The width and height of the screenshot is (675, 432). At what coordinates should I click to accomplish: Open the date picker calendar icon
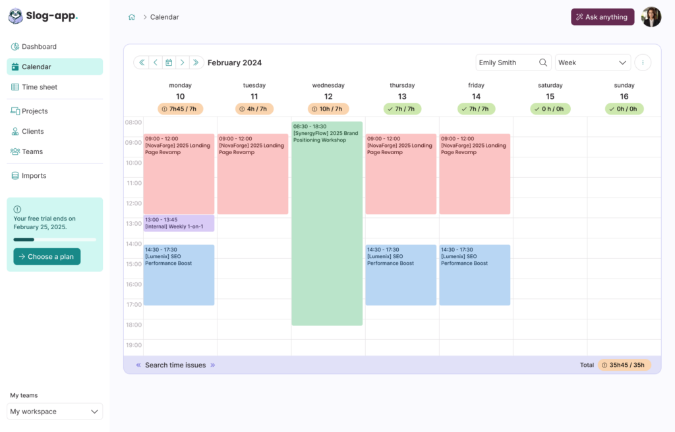[169, 63]
